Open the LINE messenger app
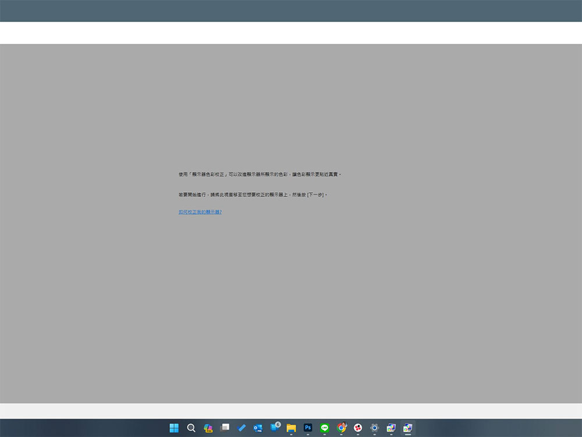 click(324, 428)
